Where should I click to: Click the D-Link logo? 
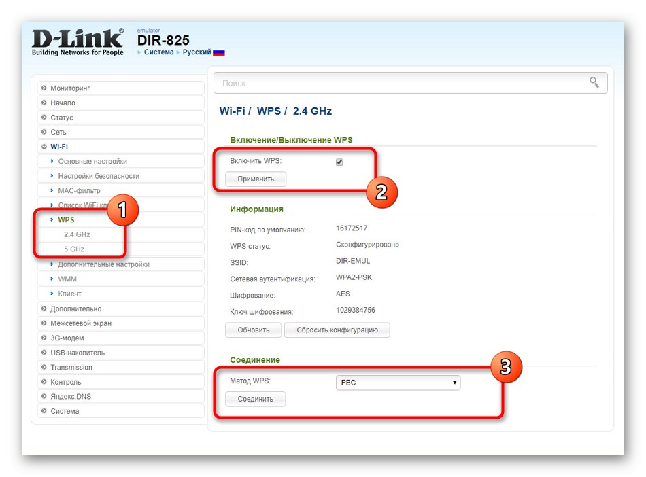pos(76,39)
